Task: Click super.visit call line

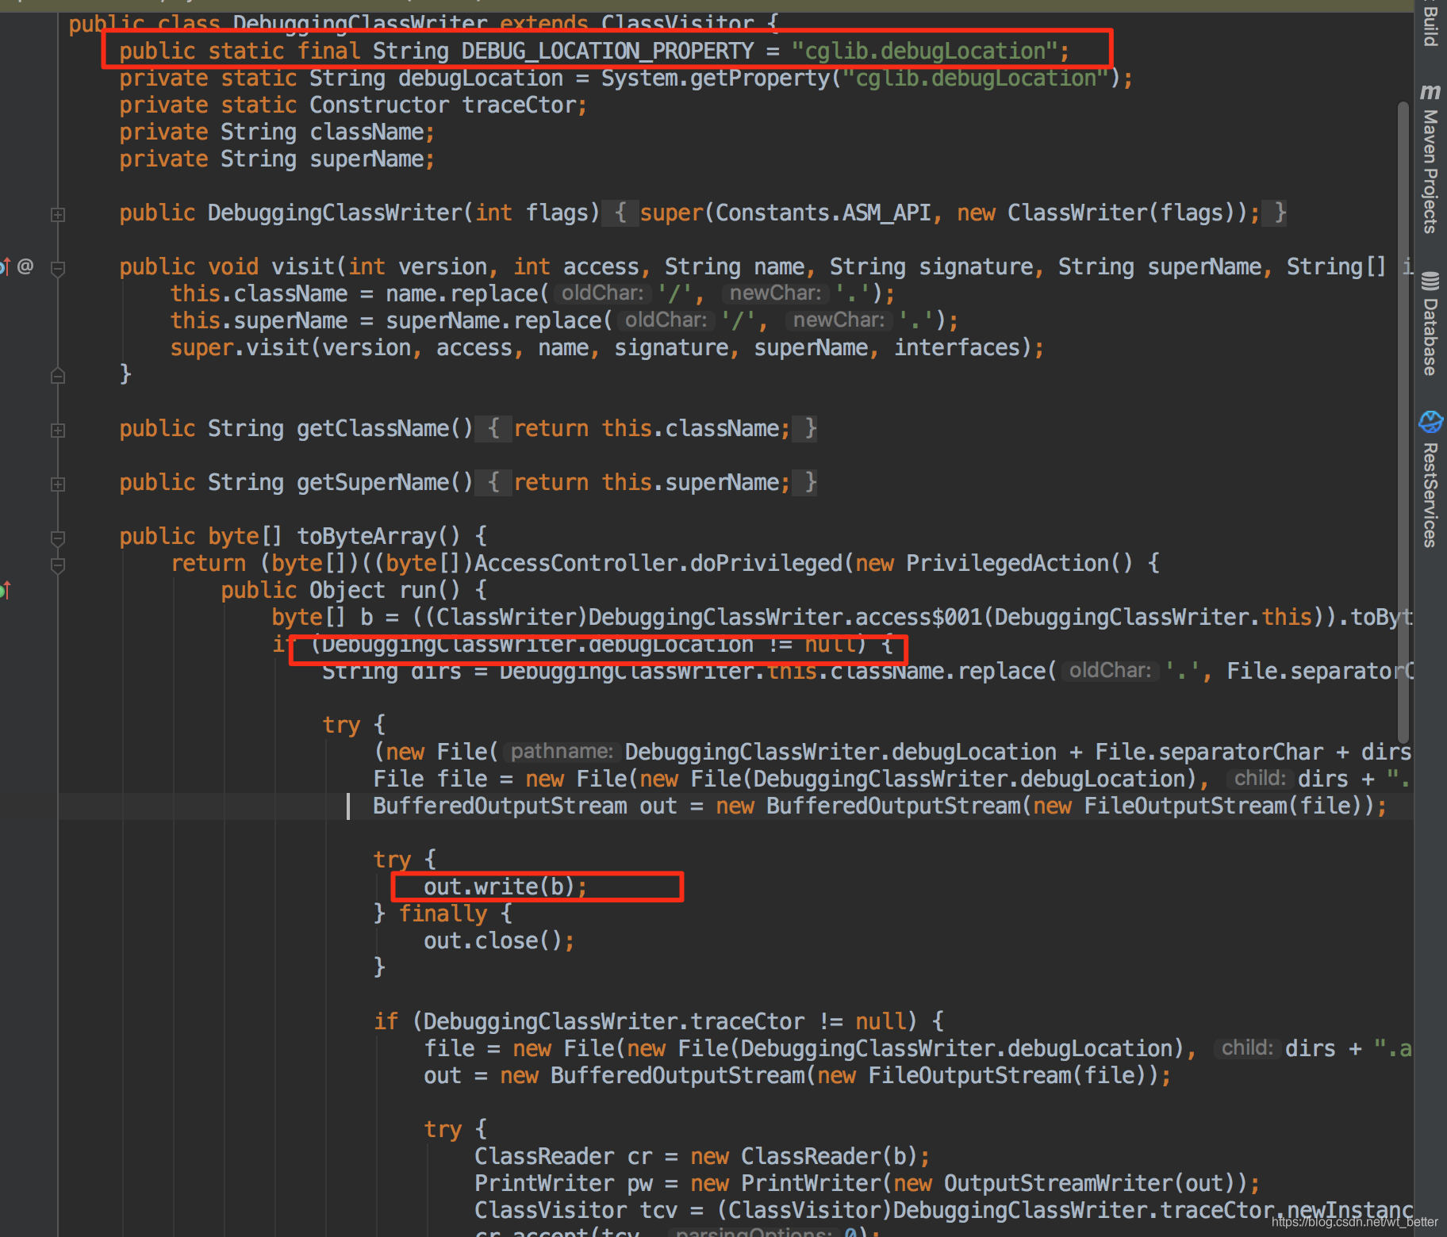Action: [608, 347]
